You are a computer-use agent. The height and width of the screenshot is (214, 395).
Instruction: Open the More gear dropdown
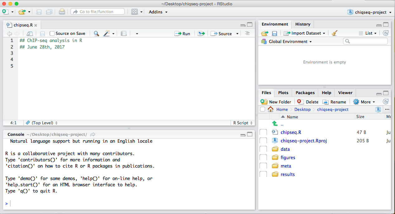click(364, 102)
